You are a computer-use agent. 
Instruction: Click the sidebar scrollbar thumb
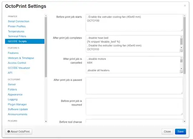[46, 47]
